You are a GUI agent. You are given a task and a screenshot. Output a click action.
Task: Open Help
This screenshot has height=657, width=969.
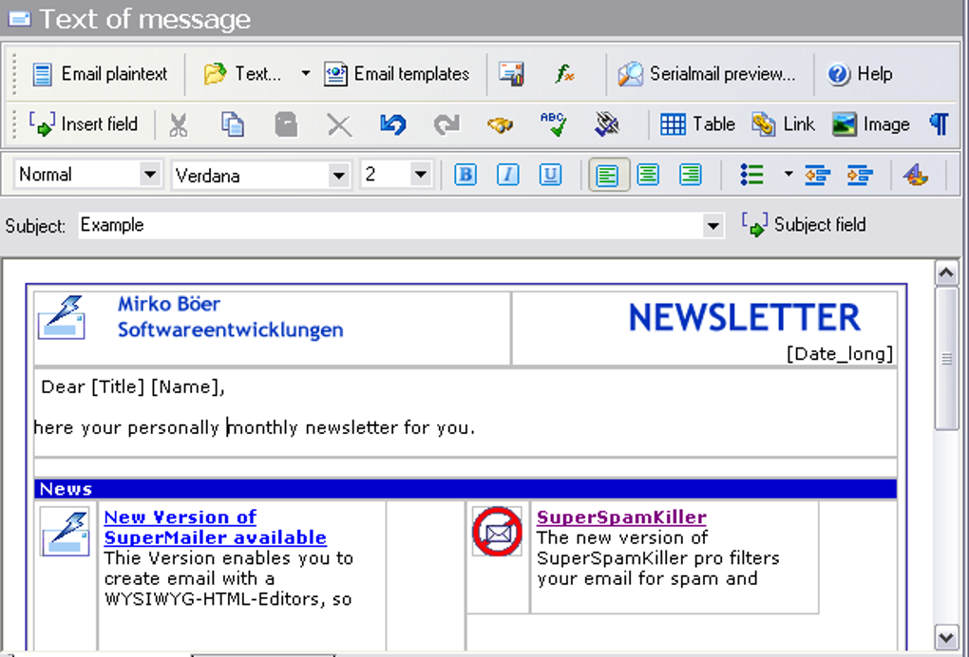(860, 74)
